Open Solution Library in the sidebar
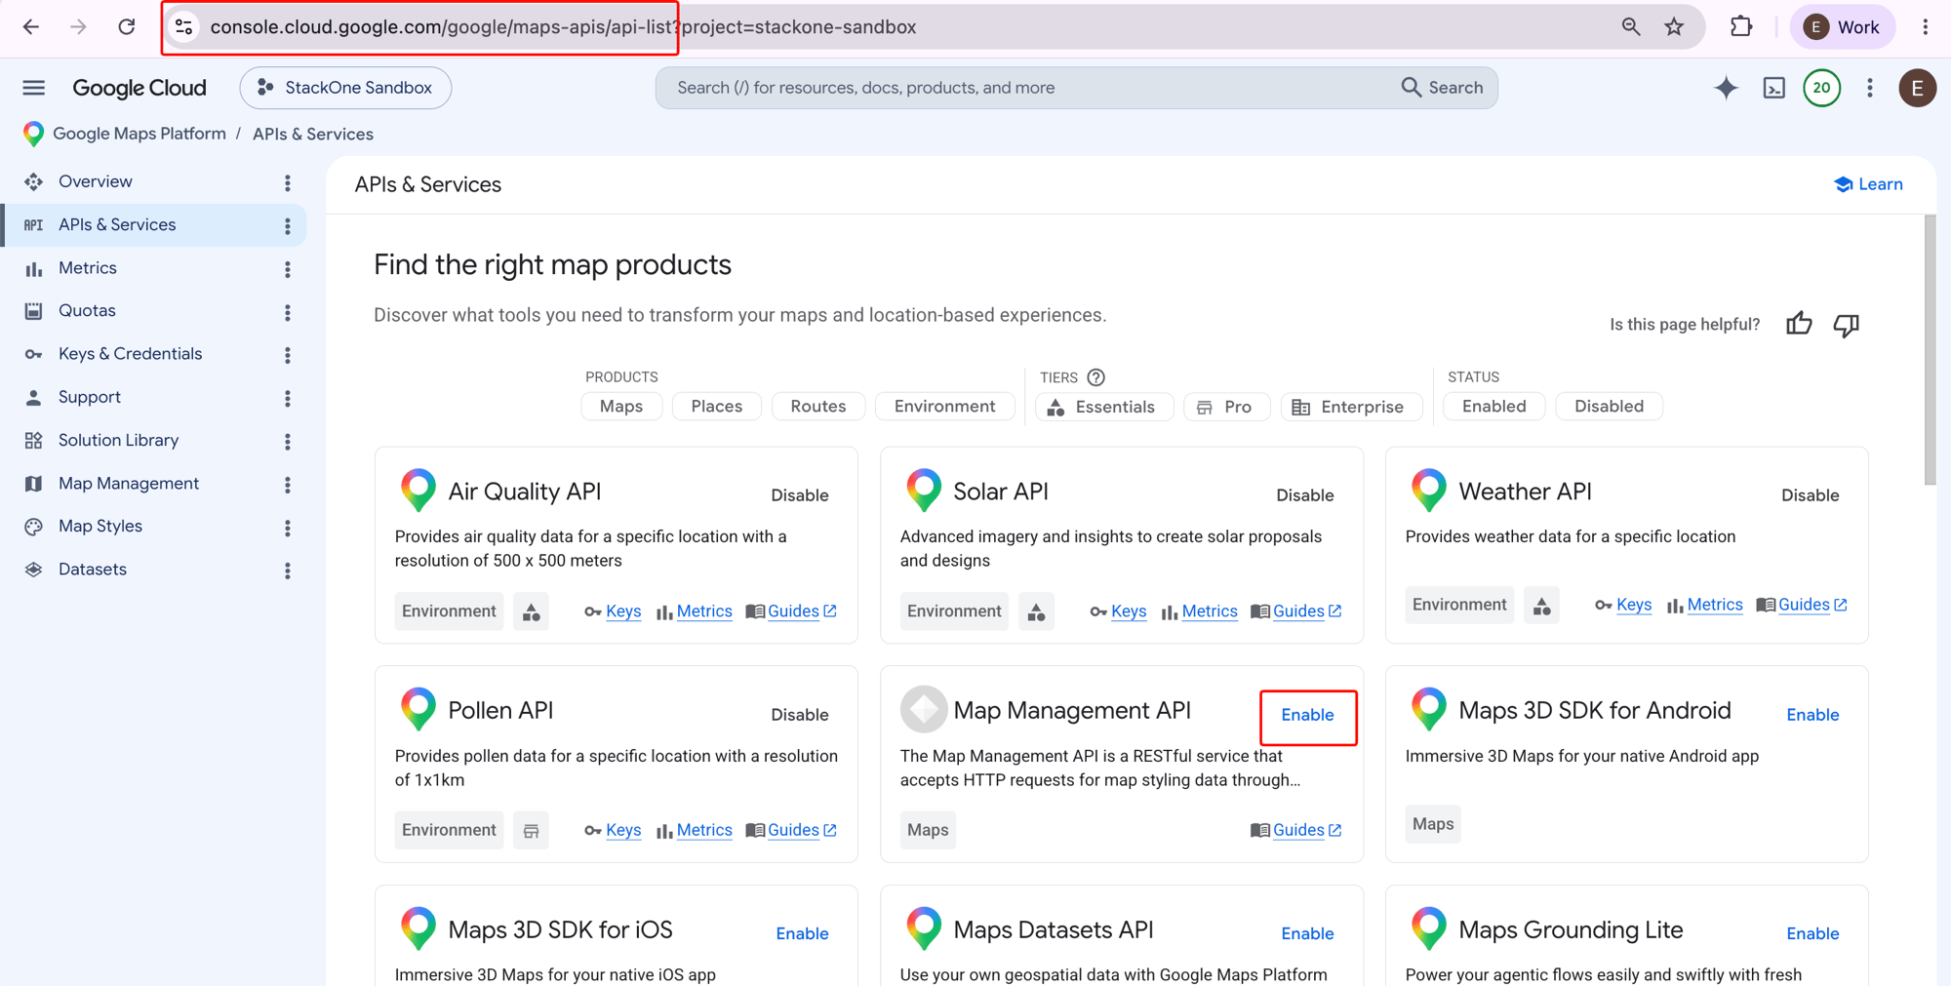1951x986 pixels. point(118,440)
